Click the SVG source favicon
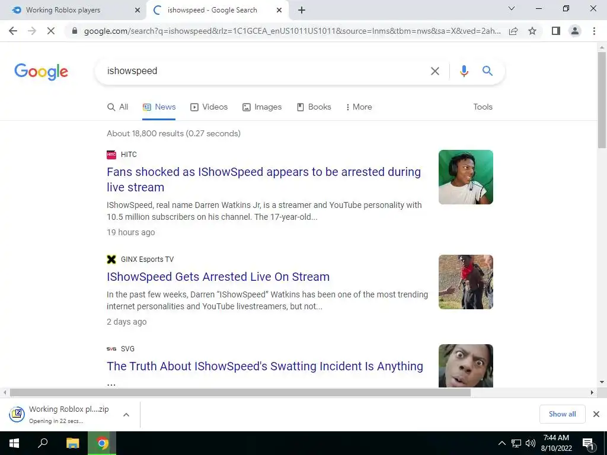 [x=111, y=348]
